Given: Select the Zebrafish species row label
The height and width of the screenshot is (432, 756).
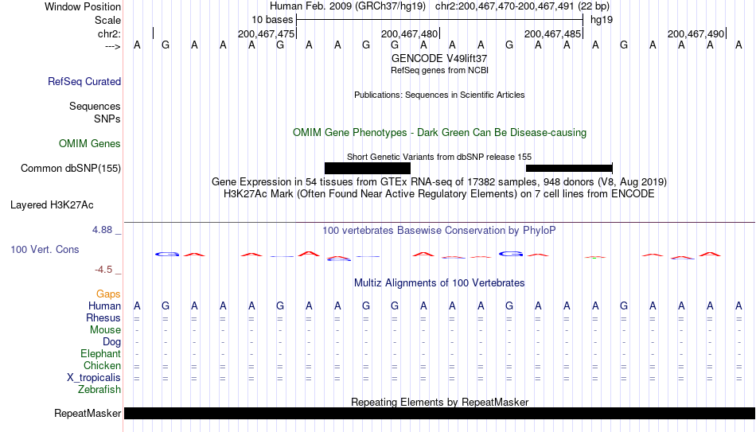Looking at the screenshot, I should [x=99, y=390].
